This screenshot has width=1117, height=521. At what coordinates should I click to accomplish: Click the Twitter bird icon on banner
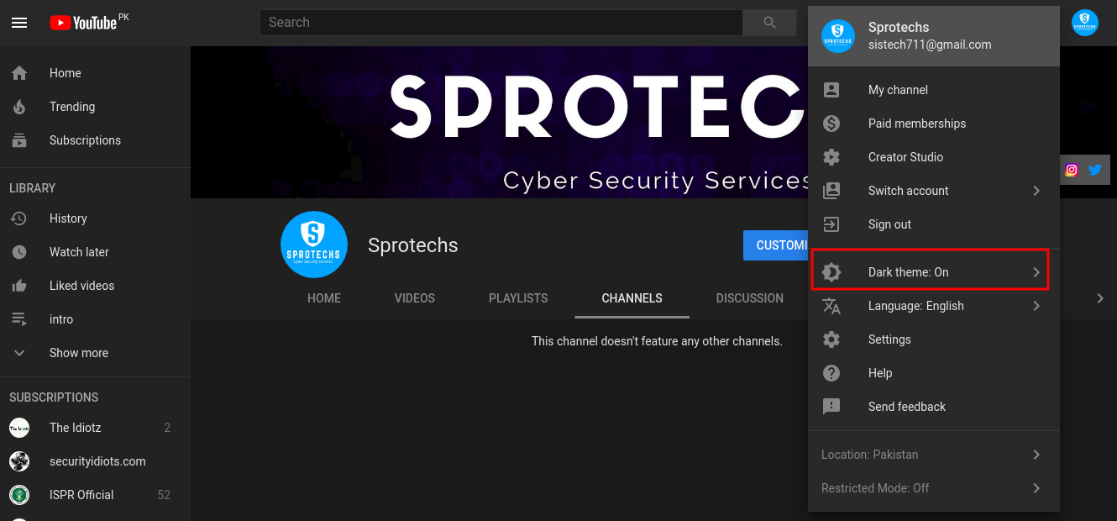click(x=1095, y=170)
